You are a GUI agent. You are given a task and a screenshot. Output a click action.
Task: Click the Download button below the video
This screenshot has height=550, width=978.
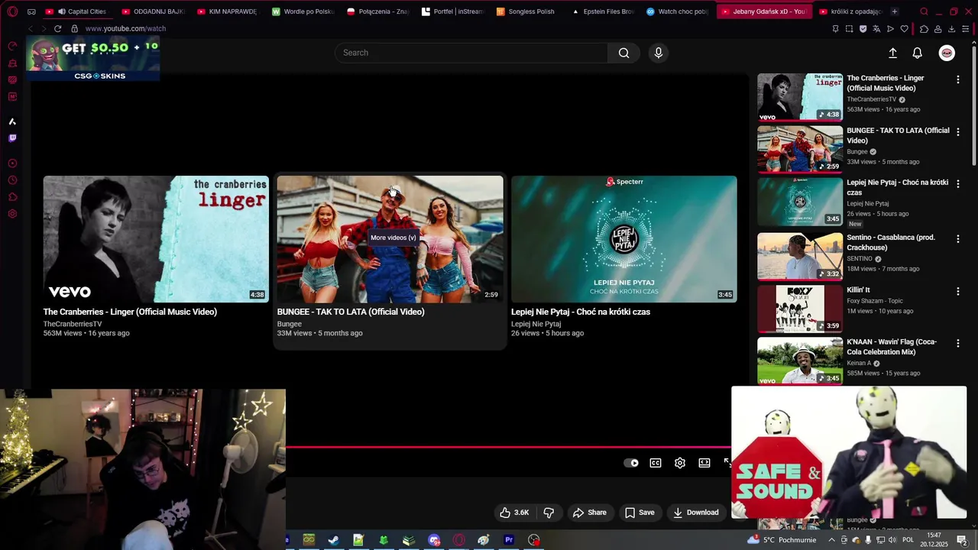(696, 513)
